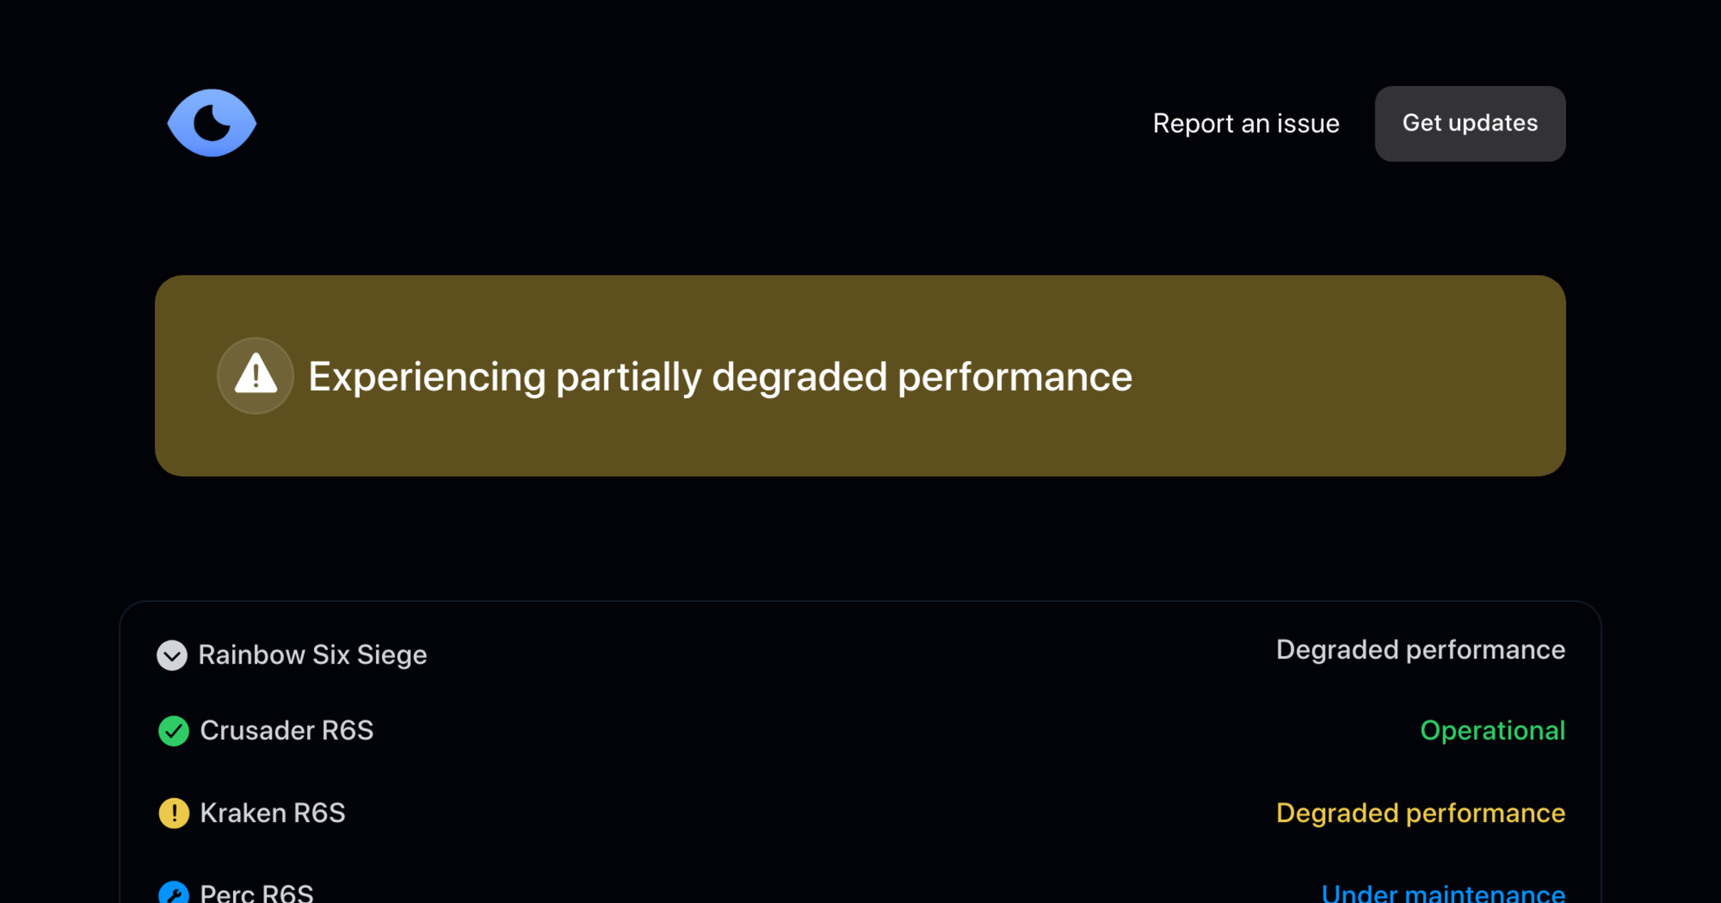Viewport: 1721px width, 903px height.
Task: Click the yellow exclamation icon beside Kraken R6S
Action: [174, 813]
